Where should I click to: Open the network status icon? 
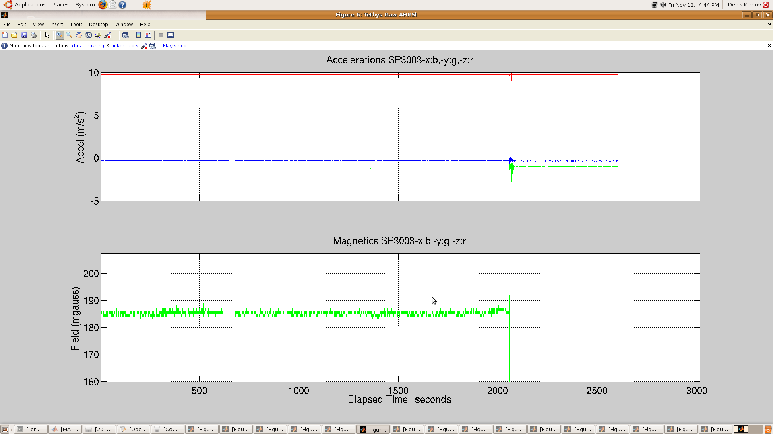[x=655, y=5]
